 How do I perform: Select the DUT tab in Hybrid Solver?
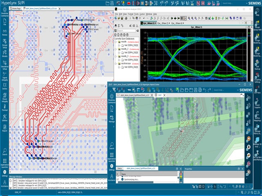pyautogui.click(x=160, y=95)
